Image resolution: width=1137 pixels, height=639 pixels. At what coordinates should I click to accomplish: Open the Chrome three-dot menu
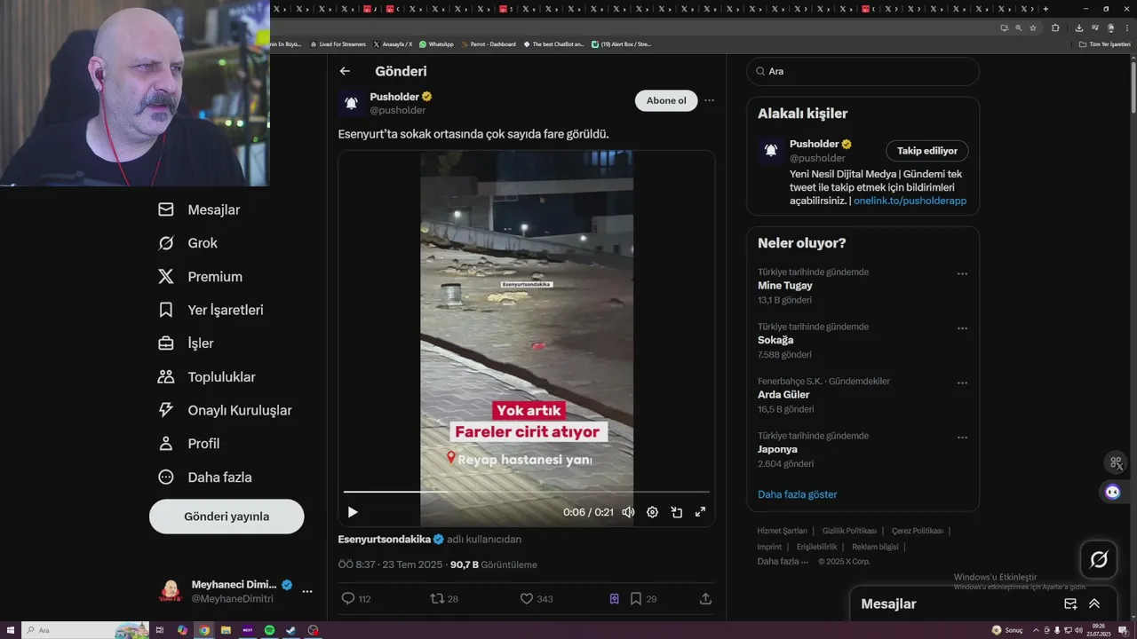1125,28
